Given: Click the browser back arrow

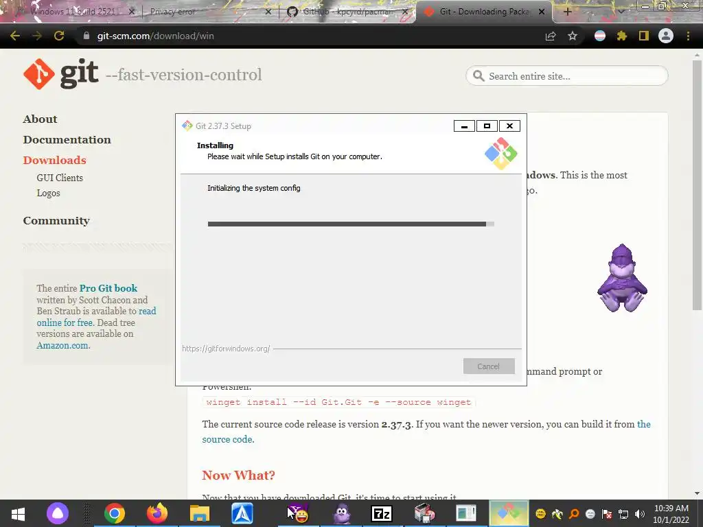Looking at the screenshot, I should 15,36.
